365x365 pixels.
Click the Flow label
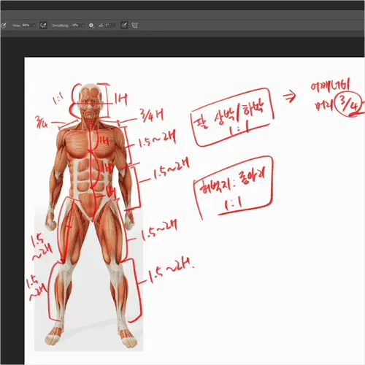coord(17,26)
